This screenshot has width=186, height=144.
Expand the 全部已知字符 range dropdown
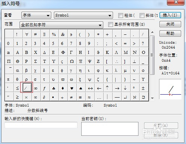tap(61, 25)
